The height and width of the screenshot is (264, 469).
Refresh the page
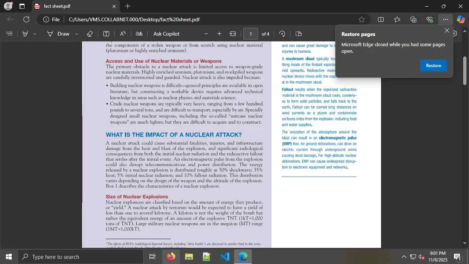[x=26, y=19]
